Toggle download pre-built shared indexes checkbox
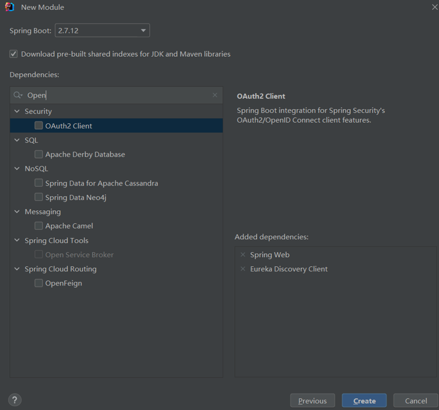This screenshot has width=439, height=410. 14,54
